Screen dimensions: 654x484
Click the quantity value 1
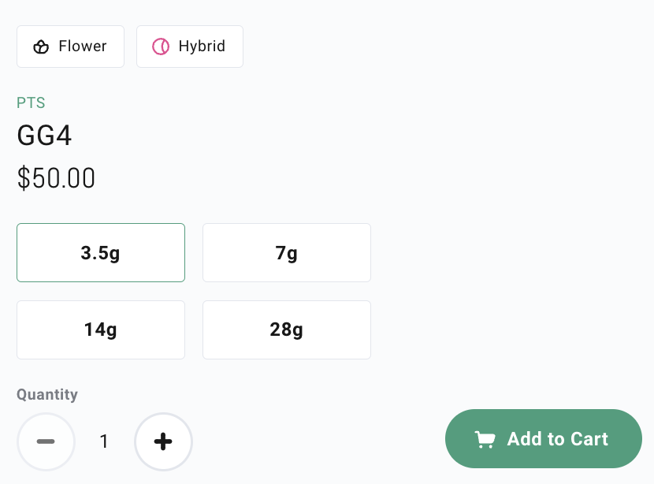click(x=104, y=441)
